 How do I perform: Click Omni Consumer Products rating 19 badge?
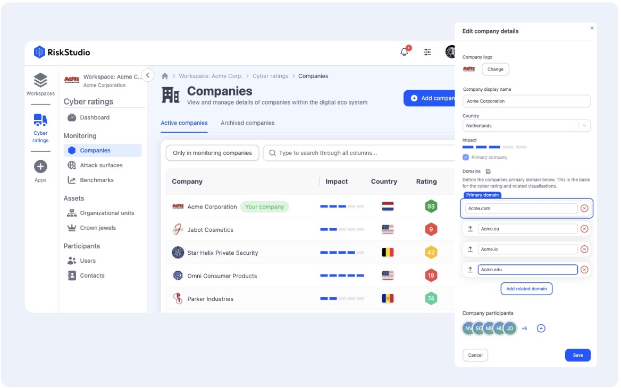coord(431,275)
